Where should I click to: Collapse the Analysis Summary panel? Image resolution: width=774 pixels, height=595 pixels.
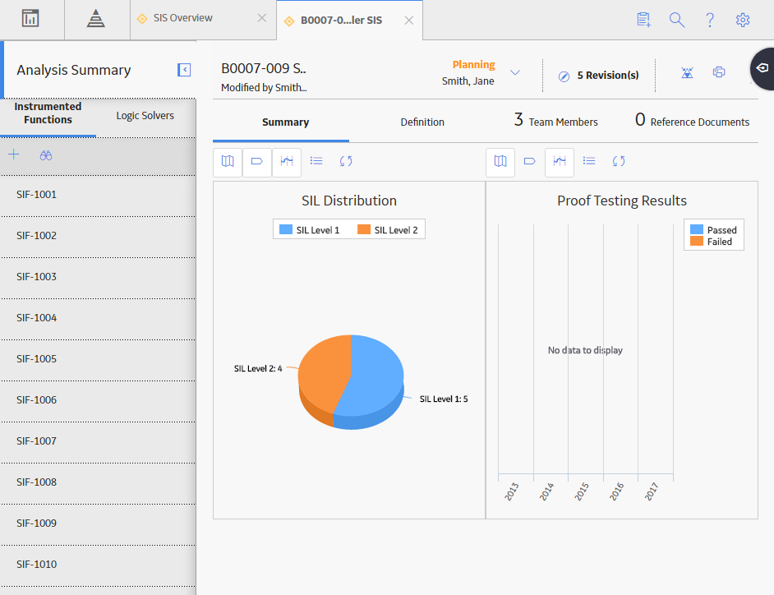click(x=184, y=70)
